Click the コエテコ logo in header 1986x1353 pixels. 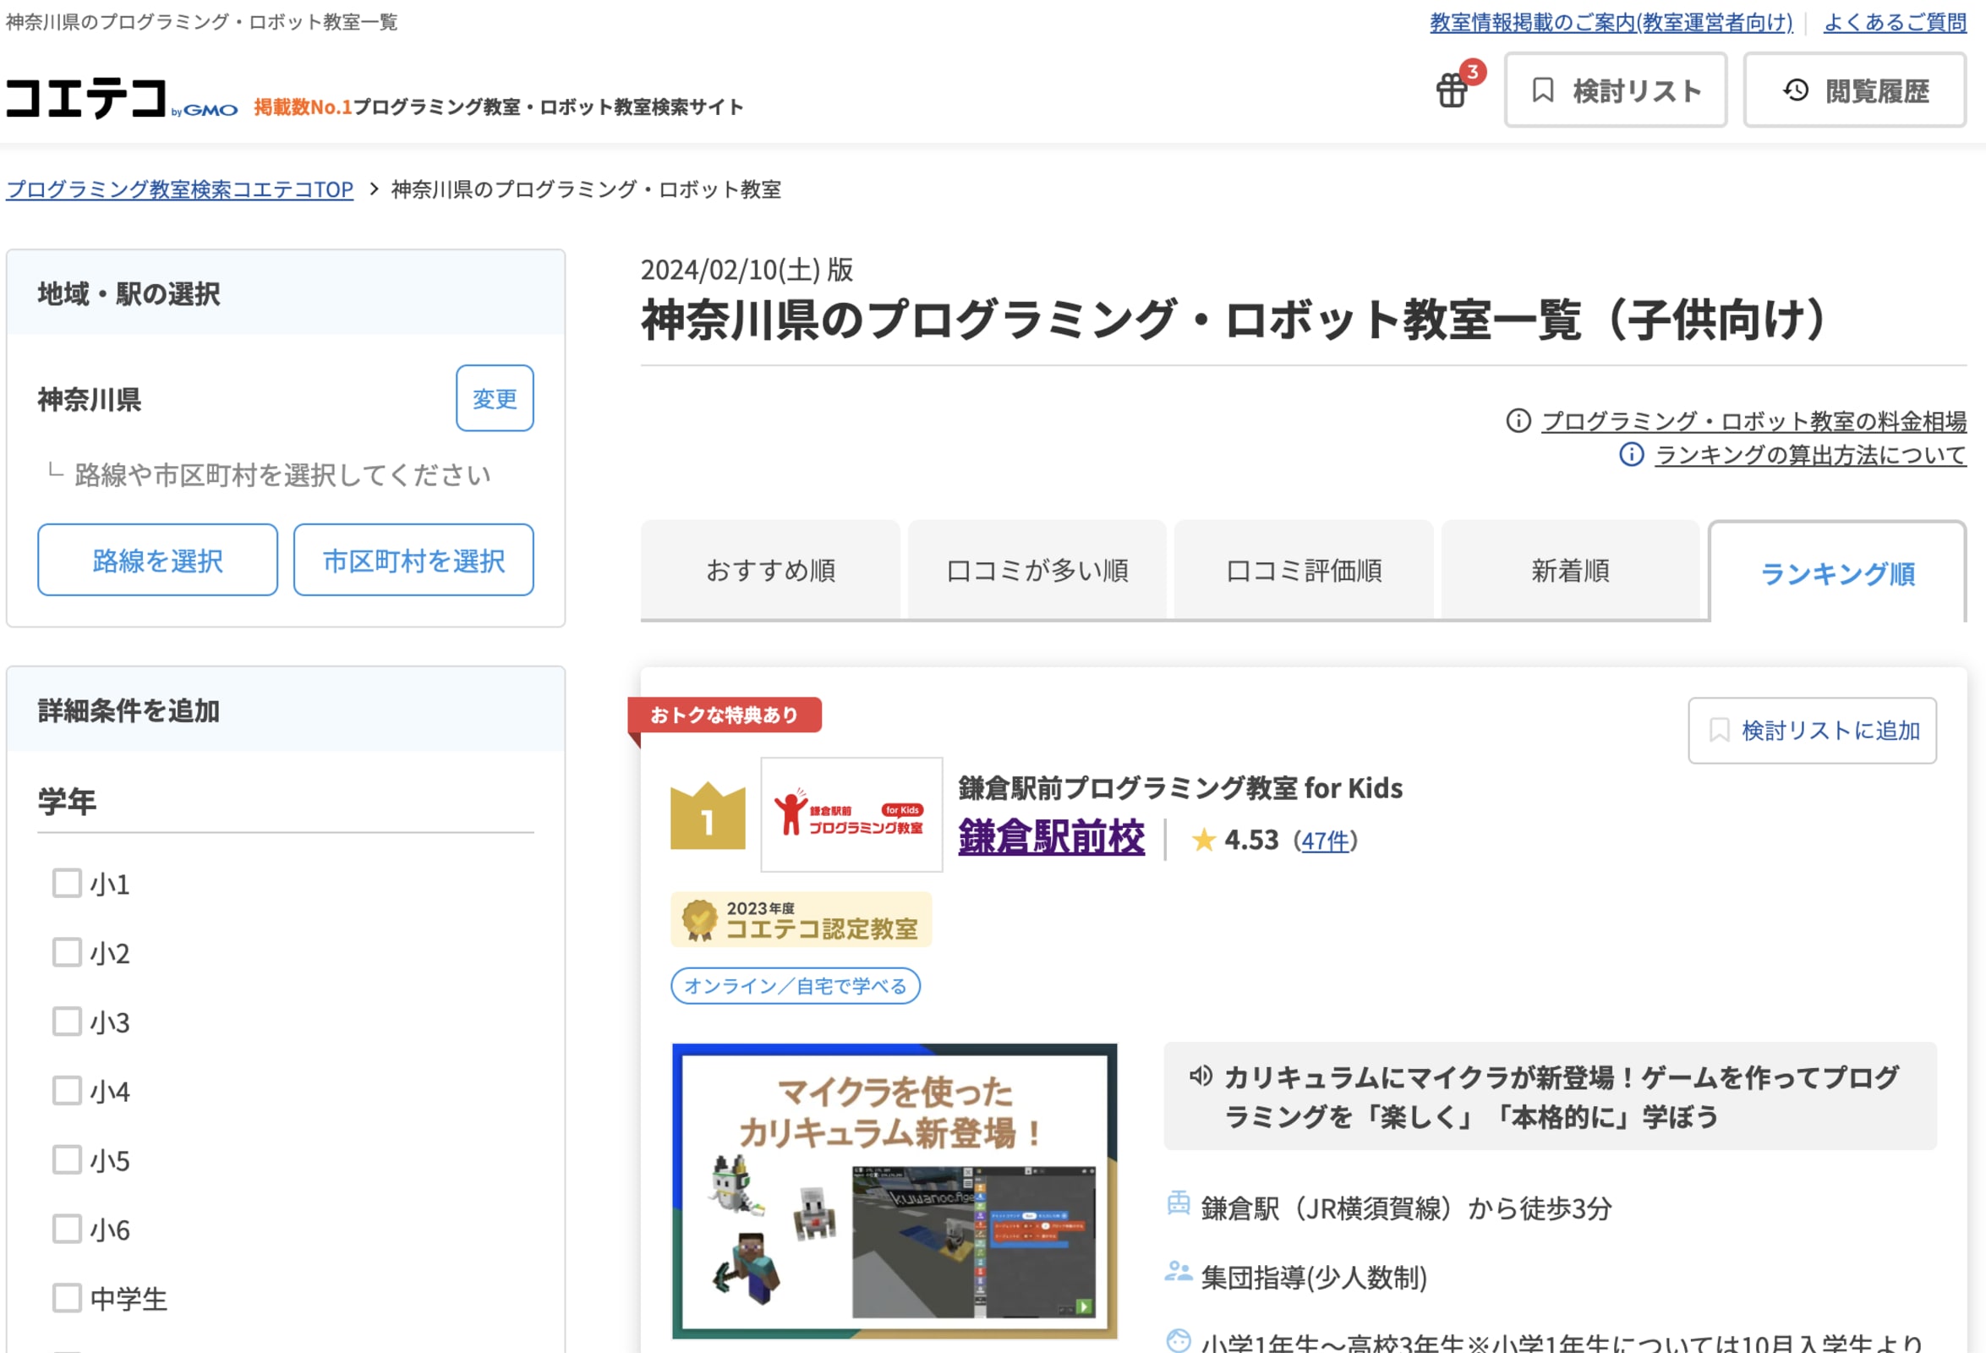click(86, 97)
